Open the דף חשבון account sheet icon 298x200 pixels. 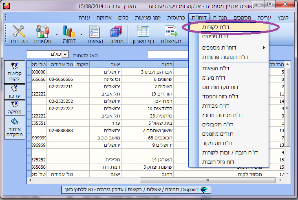(x=143, y=34)
